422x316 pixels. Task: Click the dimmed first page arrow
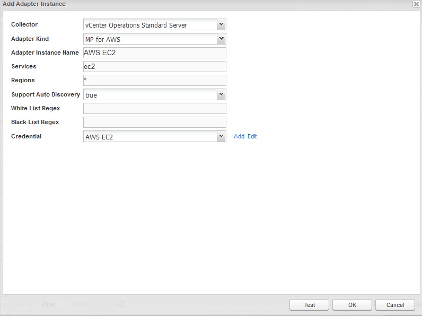click(x=19, y=304)
